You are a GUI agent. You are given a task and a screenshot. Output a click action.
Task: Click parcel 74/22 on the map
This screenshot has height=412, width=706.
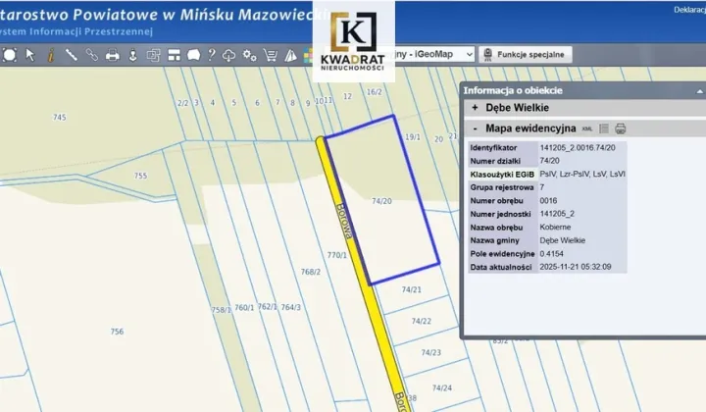tap(422, 321)
